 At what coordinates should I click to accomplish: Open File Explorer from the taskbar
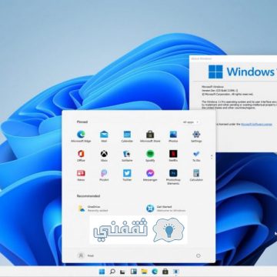144,272
